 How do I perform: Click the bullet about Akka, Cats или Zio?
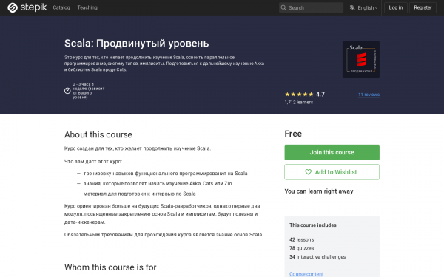click(158, 184)
